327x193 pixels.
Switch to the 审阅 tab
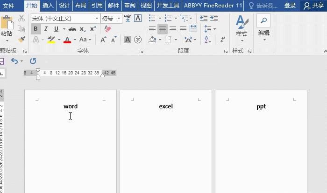pyautogui.click(x=130, y=6)
